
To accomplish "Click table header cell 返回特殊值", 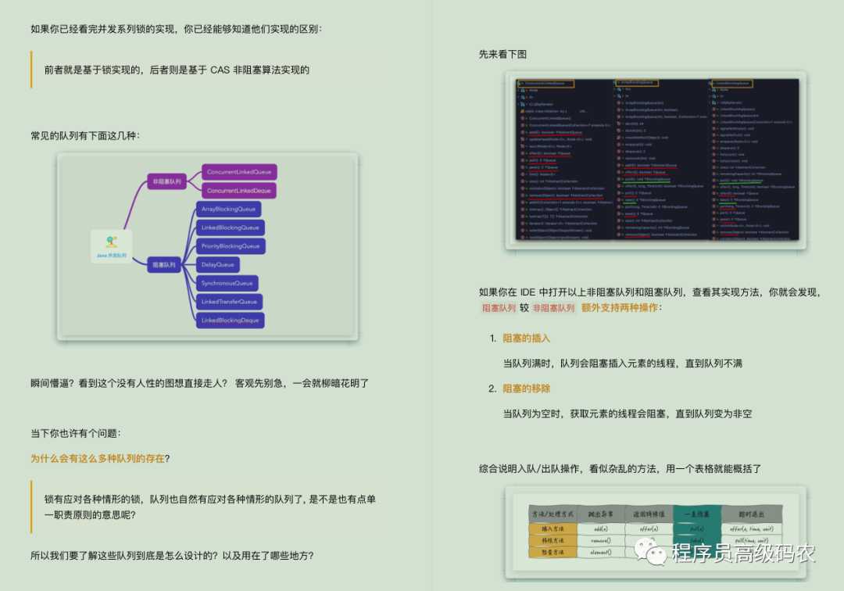I will [x=649, y=514].
